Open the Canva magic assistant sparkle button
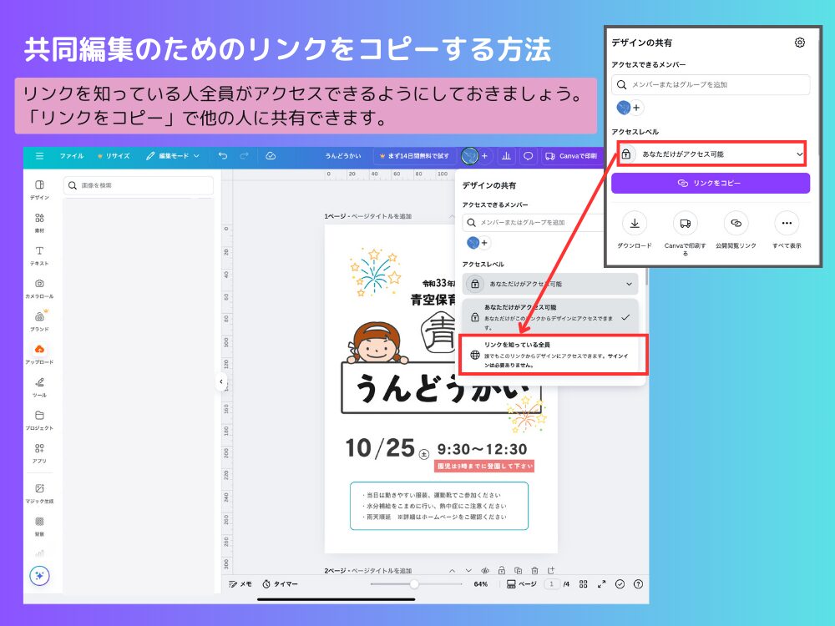Image resolution: width=835 pixels, height=626 pixels. point(39,575)
